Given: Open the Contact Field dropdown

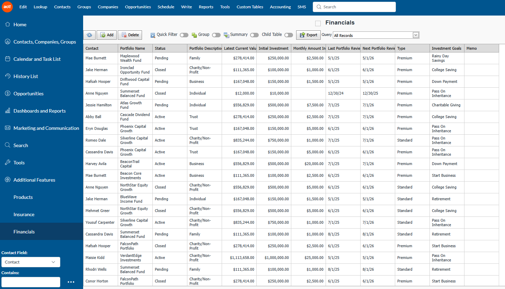Looking at the screenshot, I should tap(30, 262).
